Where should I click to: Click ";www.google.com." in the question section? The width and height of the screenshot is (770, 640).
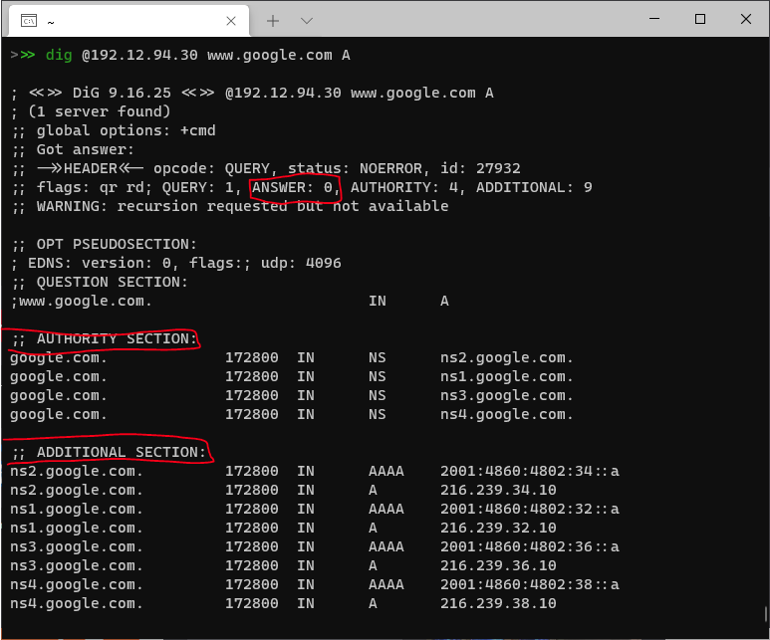(x=81, y=301)
